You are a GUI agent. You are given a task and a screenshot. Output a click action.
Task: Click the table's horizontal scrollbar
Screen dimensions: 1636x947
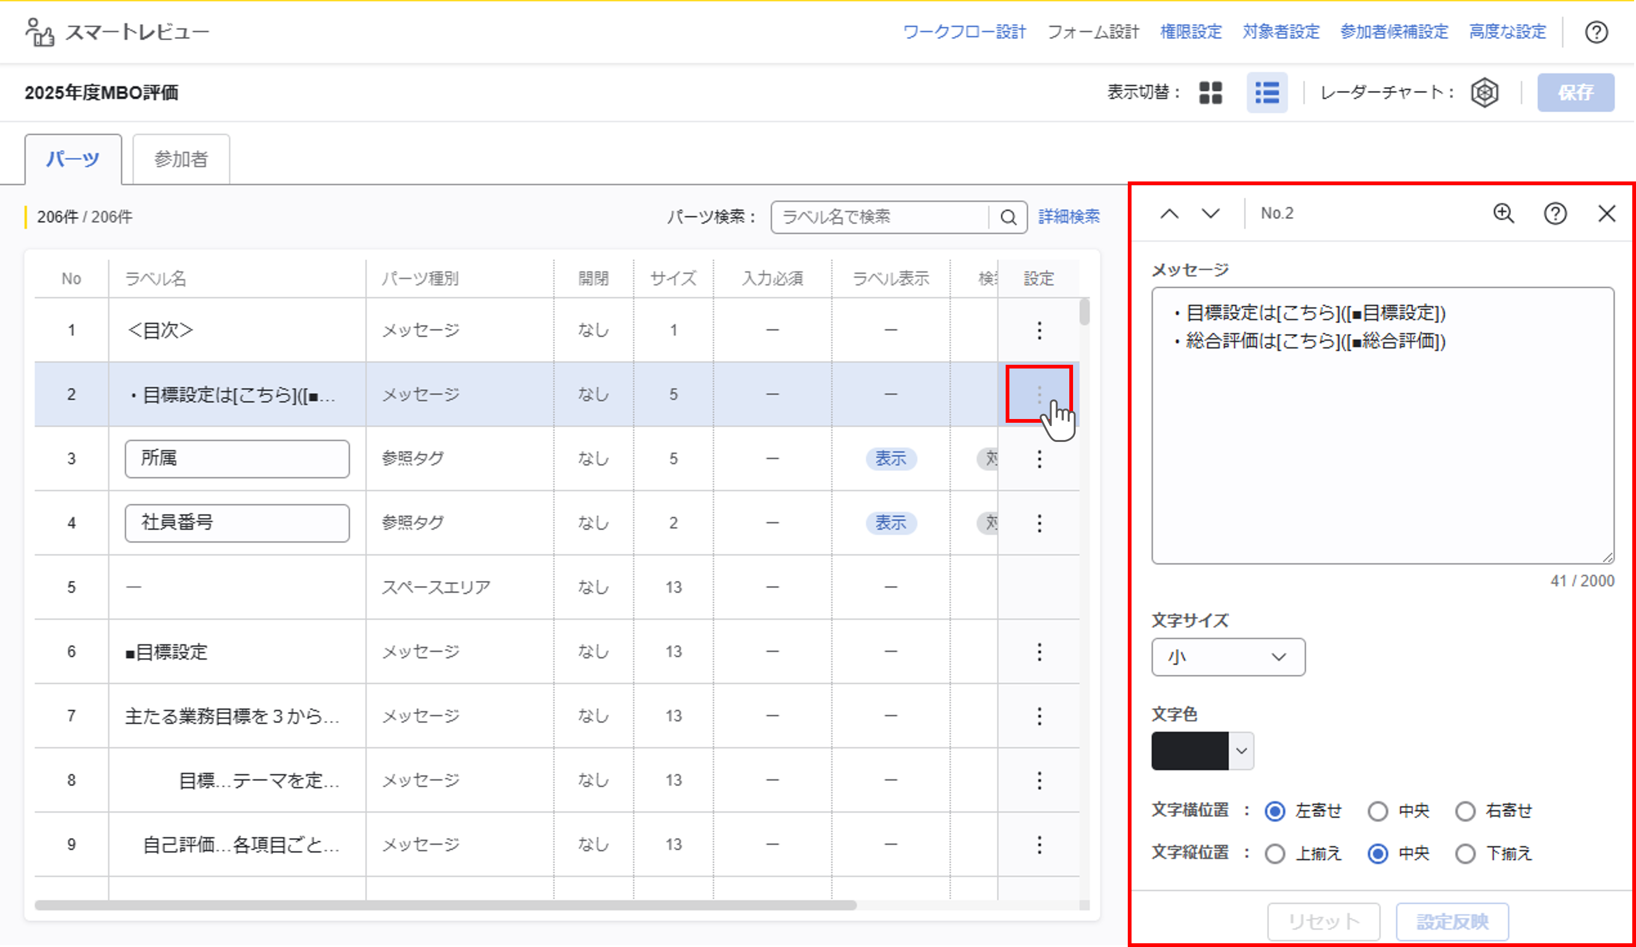click(x=446, y=905)
